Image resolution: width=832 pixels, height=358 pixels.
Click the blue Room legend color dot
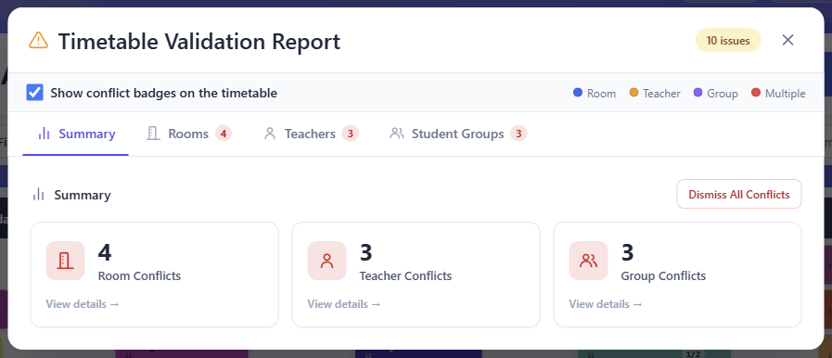coord(578,93)
